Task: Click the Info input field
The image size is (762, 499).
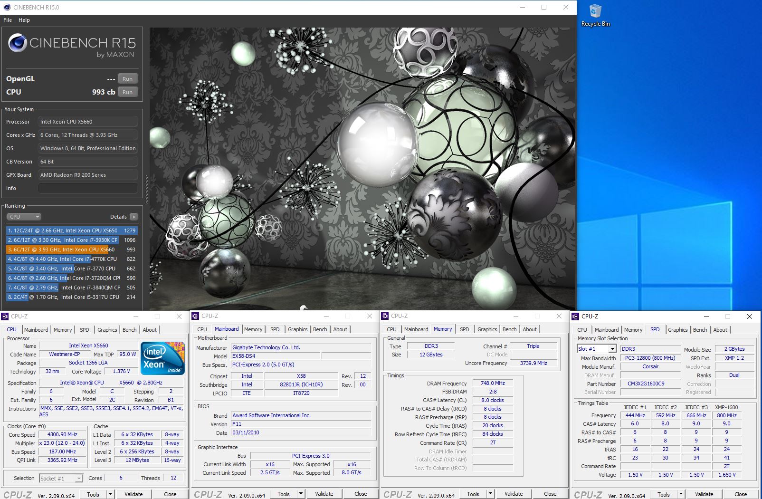Action: [88, 188]
